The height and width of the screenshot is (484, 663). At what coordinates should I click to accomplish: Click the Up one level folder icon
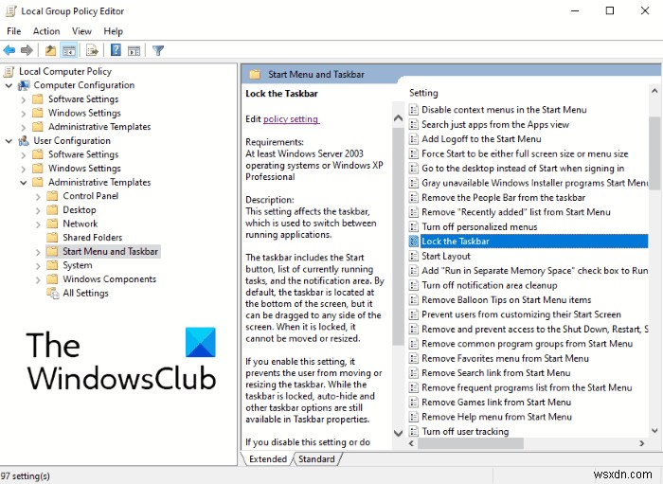coord(50,51)
